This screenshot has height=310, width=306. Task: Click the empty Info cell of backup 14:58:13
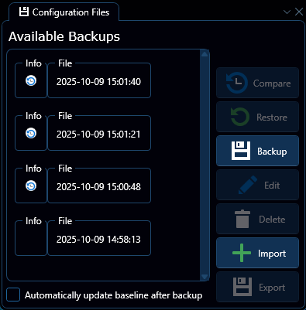[x=31, y=239]
